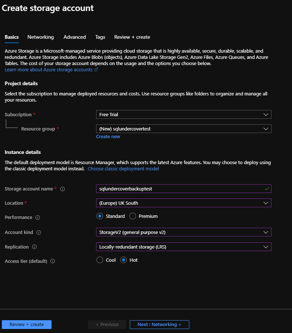Image resolution: width=292 pixels, height=333 pixels.
Task: Click Choose classic deployment model link
Action: click(123, 169)
